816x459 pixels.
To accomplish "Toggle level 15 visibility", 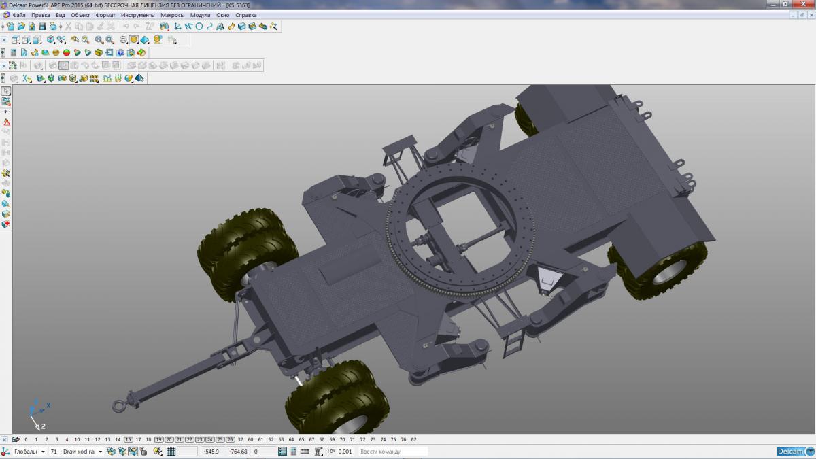I will 128,439.
